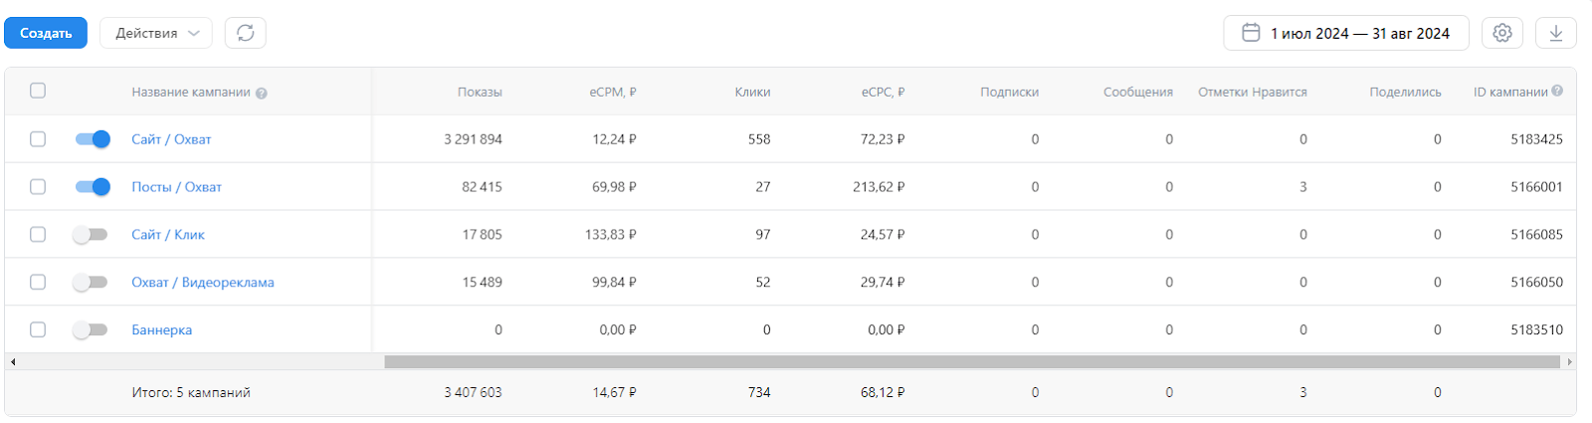Click left arrow of horizontal scrollbar
Image resolution: width=1592 pixels, height=423 pixels.
[13, 362]
